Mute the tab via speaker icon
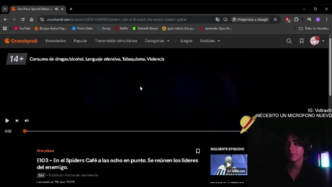 coord(56,9)
